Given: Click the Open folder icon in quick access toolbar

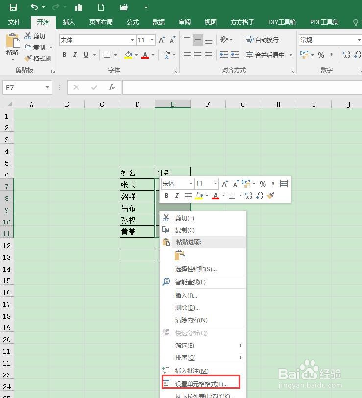Looking at the screenshot, I should pos(123,7).
